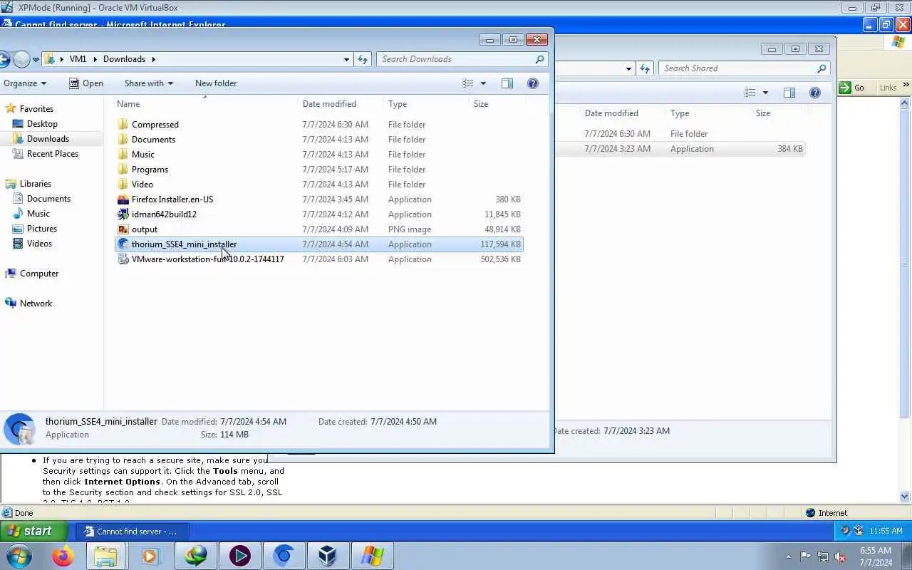Select Downloads in the navigation pane
The width and height of the screenshot is (912, 570).
(48, 139)
